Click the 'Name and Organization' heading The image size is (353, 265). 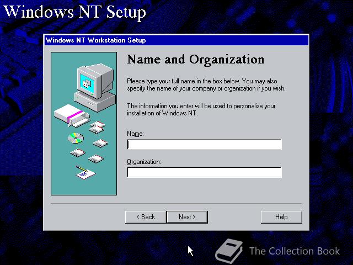click(x=196, y=60)
